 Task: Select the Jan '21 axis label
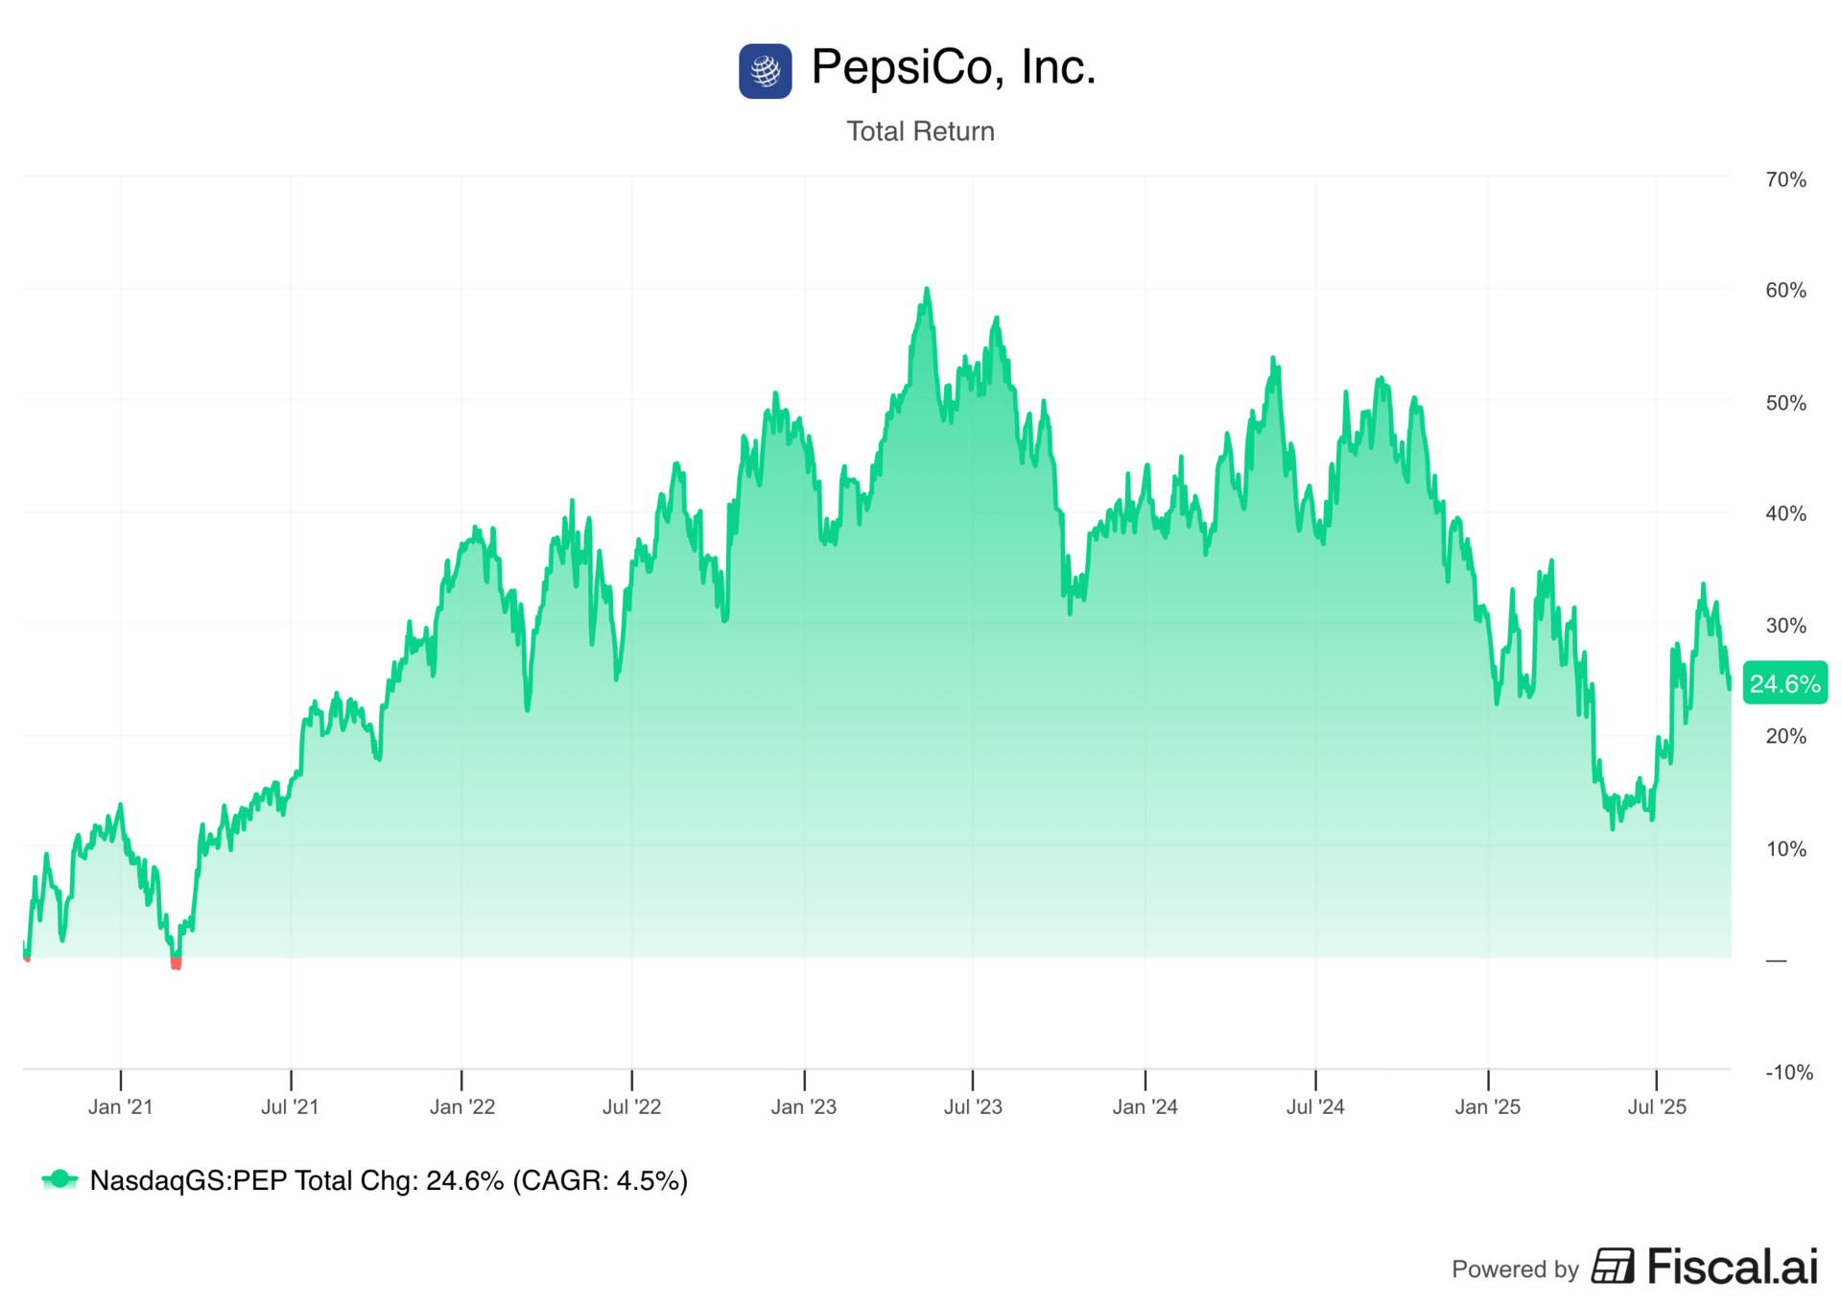pos(121,1106)
